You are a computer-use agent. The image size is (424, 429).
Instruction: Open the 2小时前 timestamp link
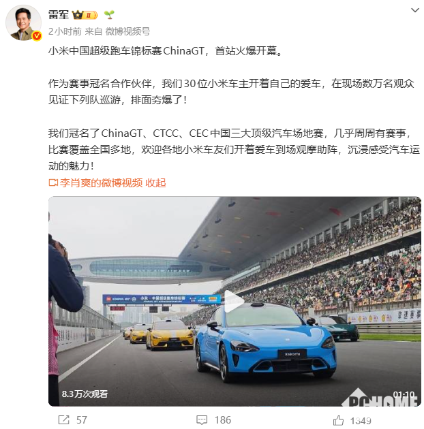[65, 31]
